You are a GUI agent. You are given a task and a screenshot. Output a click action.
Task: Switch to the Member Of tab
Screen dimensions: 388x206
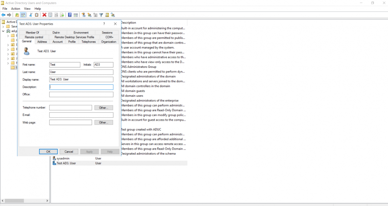32,33
